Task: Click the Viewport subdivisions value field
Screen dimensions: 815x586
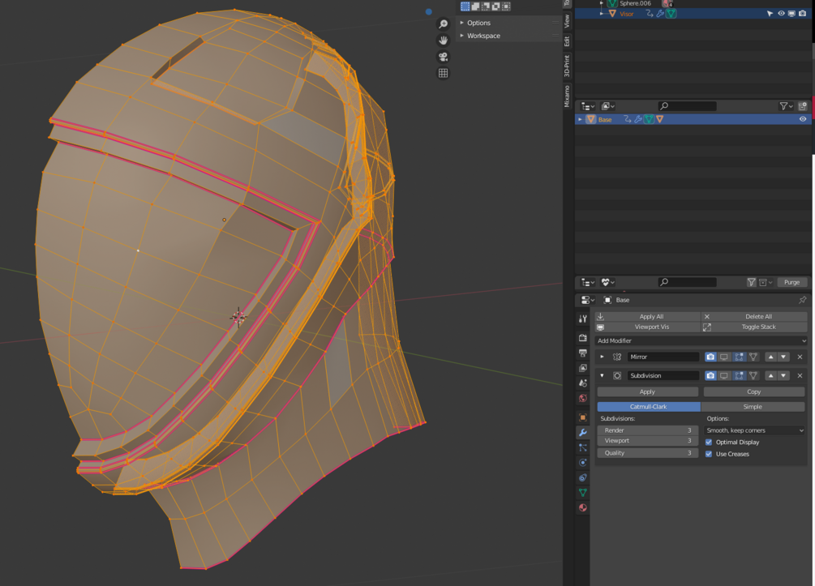Action: (647, 441)
